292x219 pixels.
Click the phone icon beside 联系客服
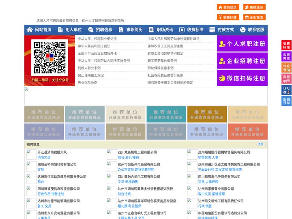click(243, 30)
